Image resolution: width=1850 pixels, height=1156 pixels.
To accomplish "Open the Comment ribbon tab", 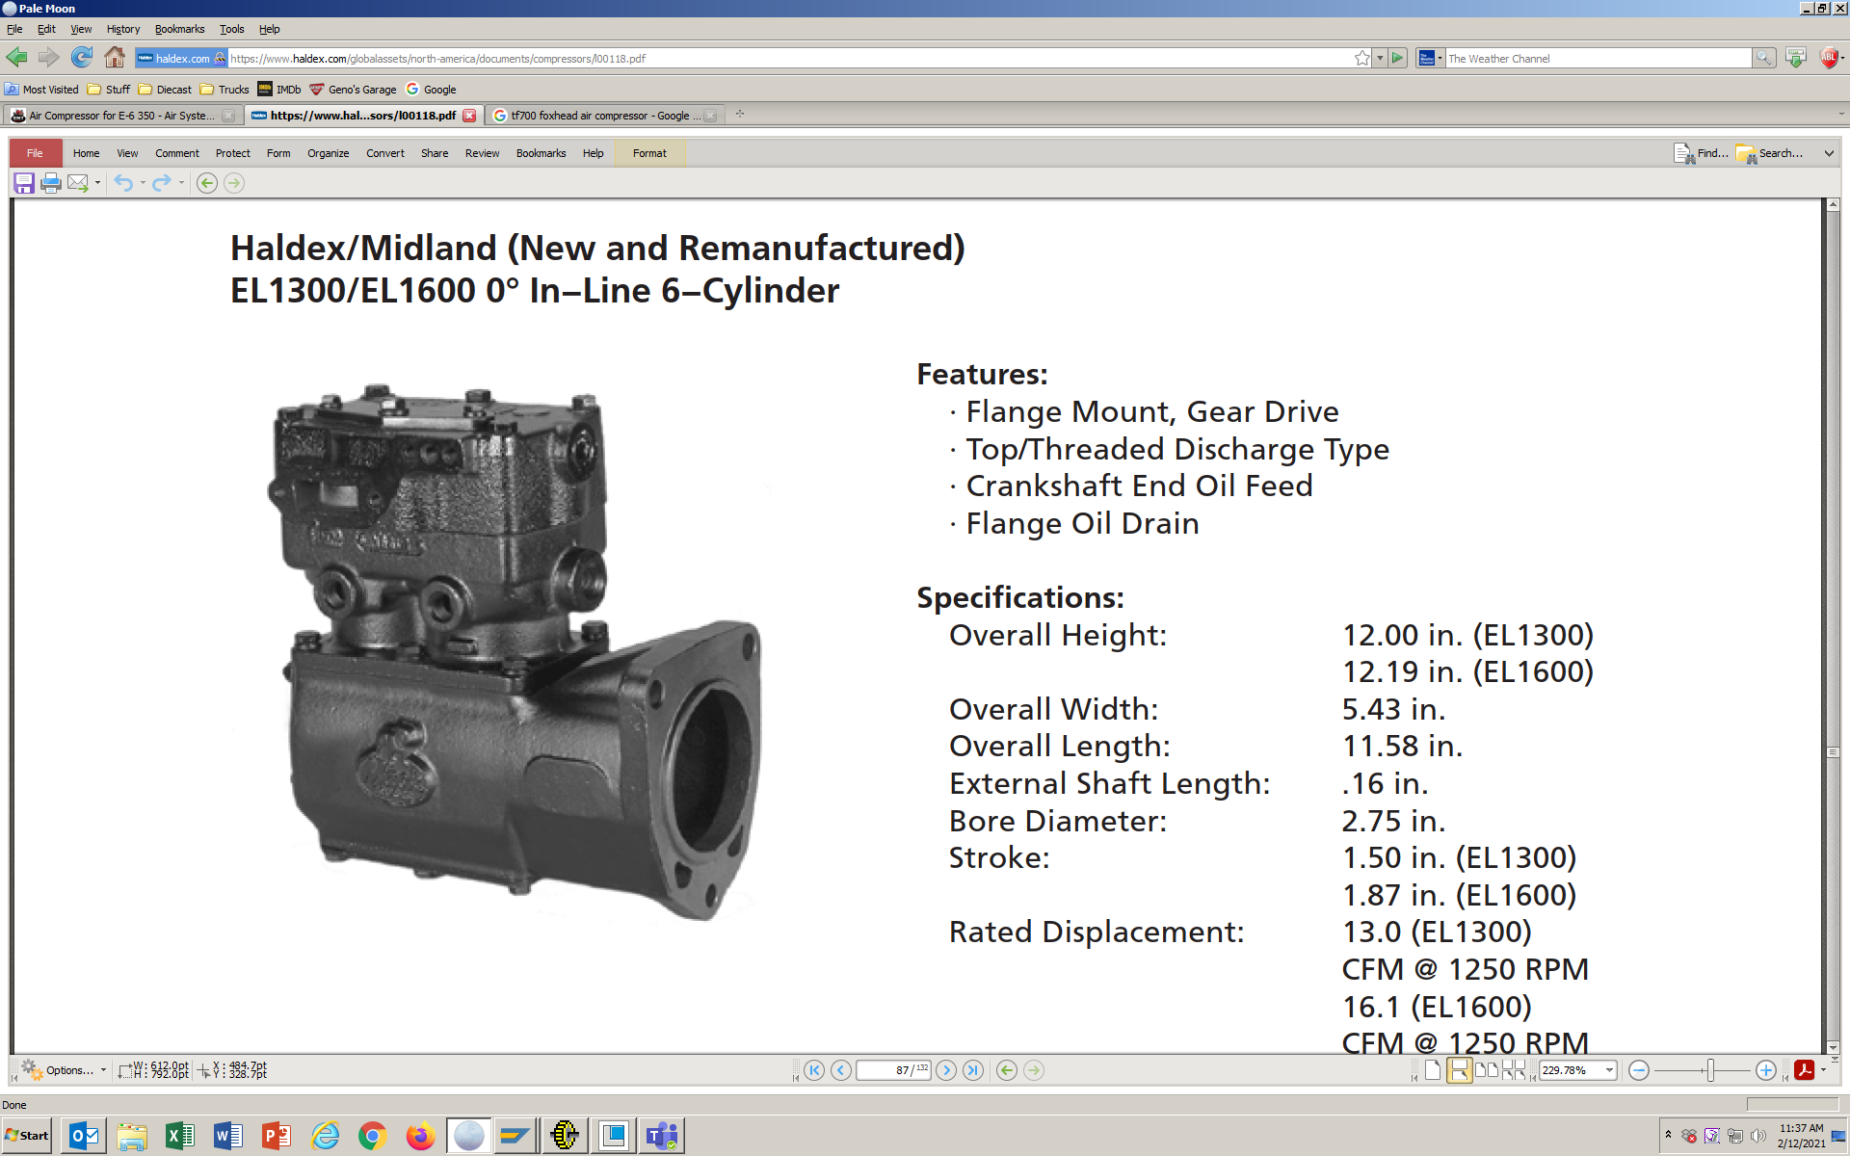I will click(176, 153).
